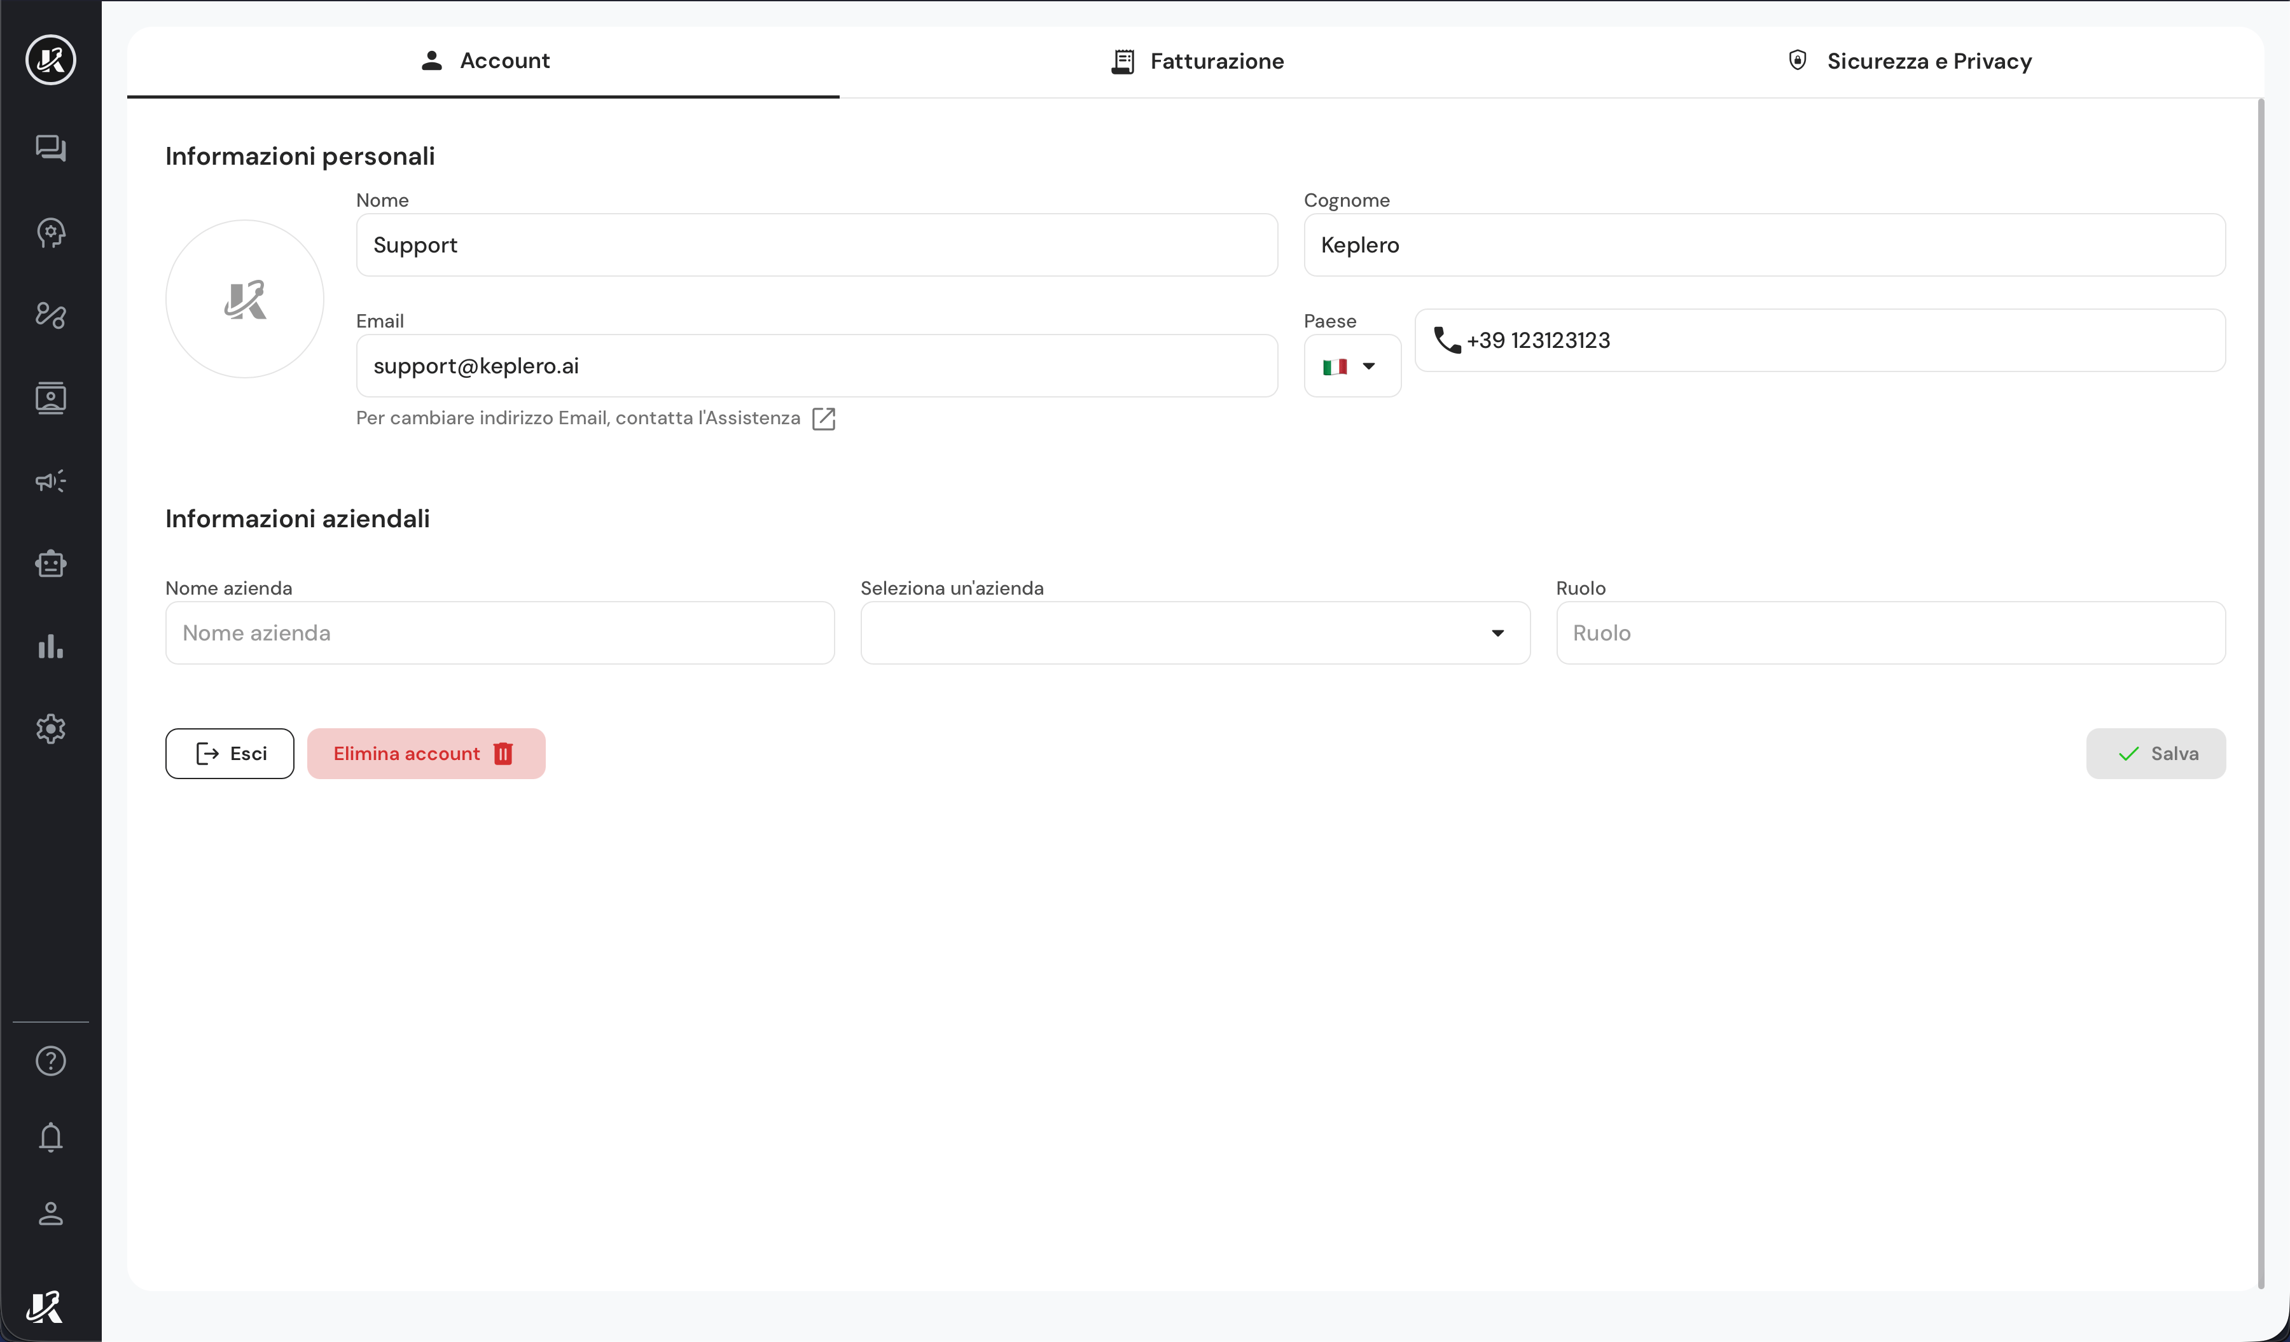
Task: Open the bar chart analytics icon
Action: 51,646
